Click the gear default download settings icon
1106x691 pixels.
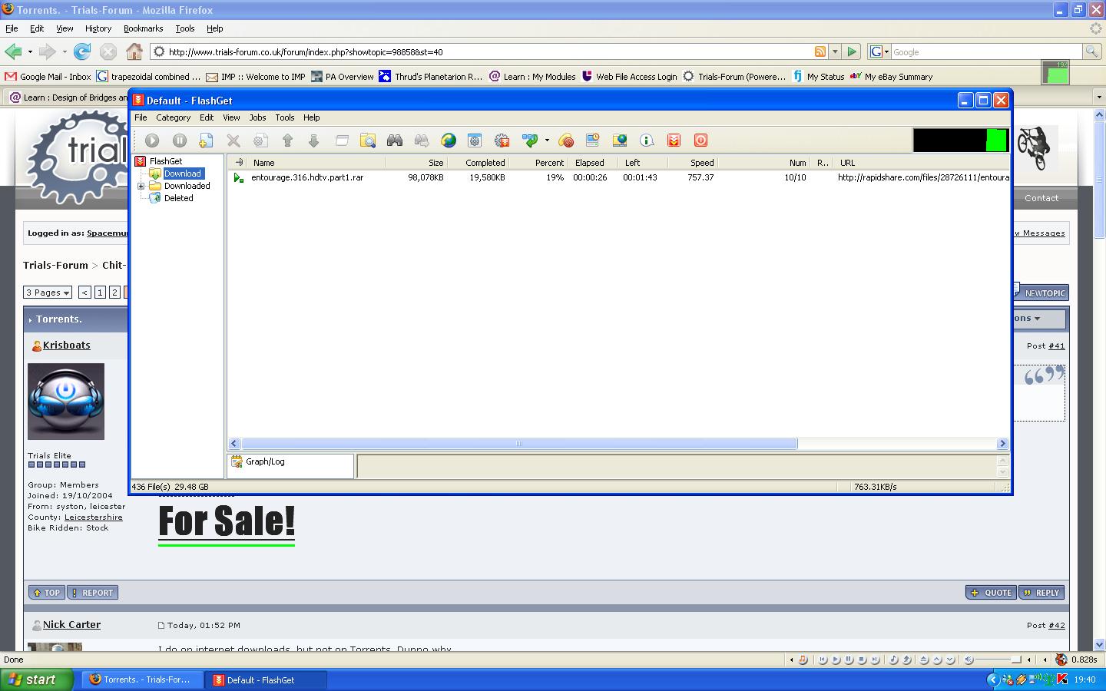click(502, 141)
